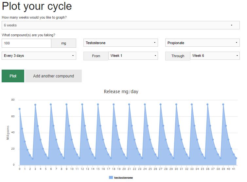Toggle the testosterone series legend text
Viewport: 247px width, 182px height.
[124, 177]
